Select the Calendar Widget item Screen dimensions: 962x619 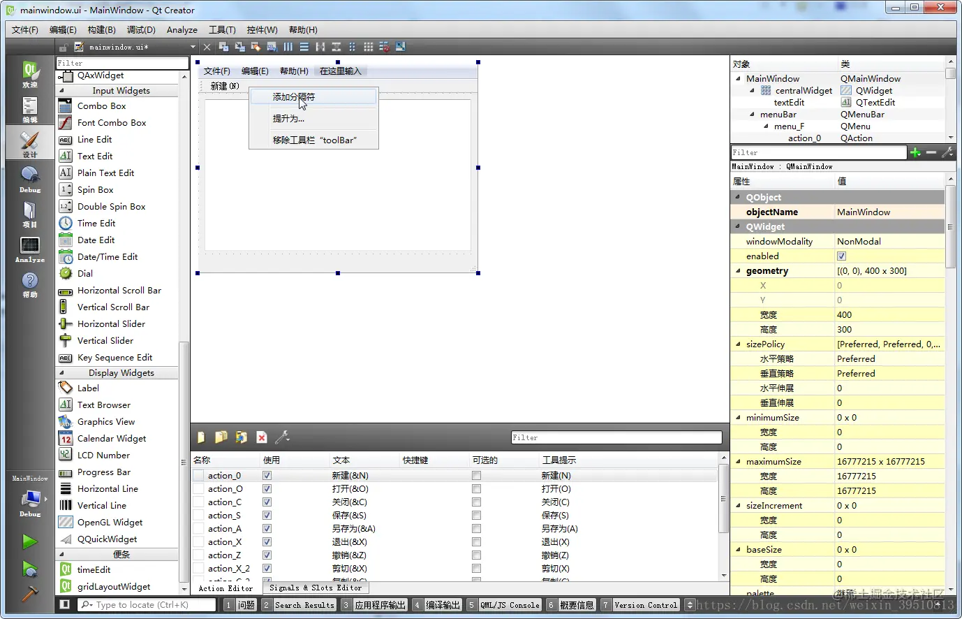[112, 439]
